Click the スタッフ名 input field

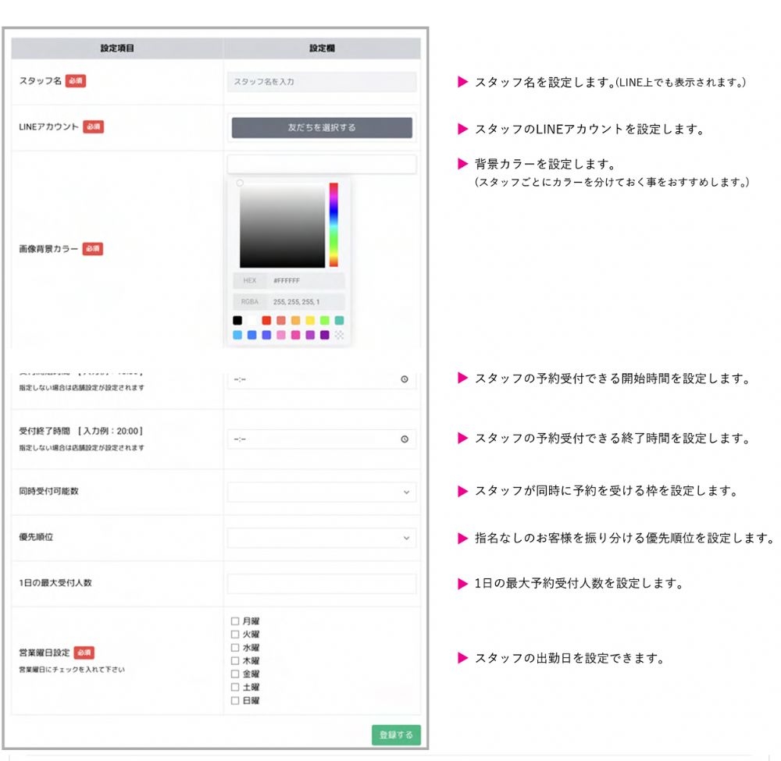[x=322, y=82]
